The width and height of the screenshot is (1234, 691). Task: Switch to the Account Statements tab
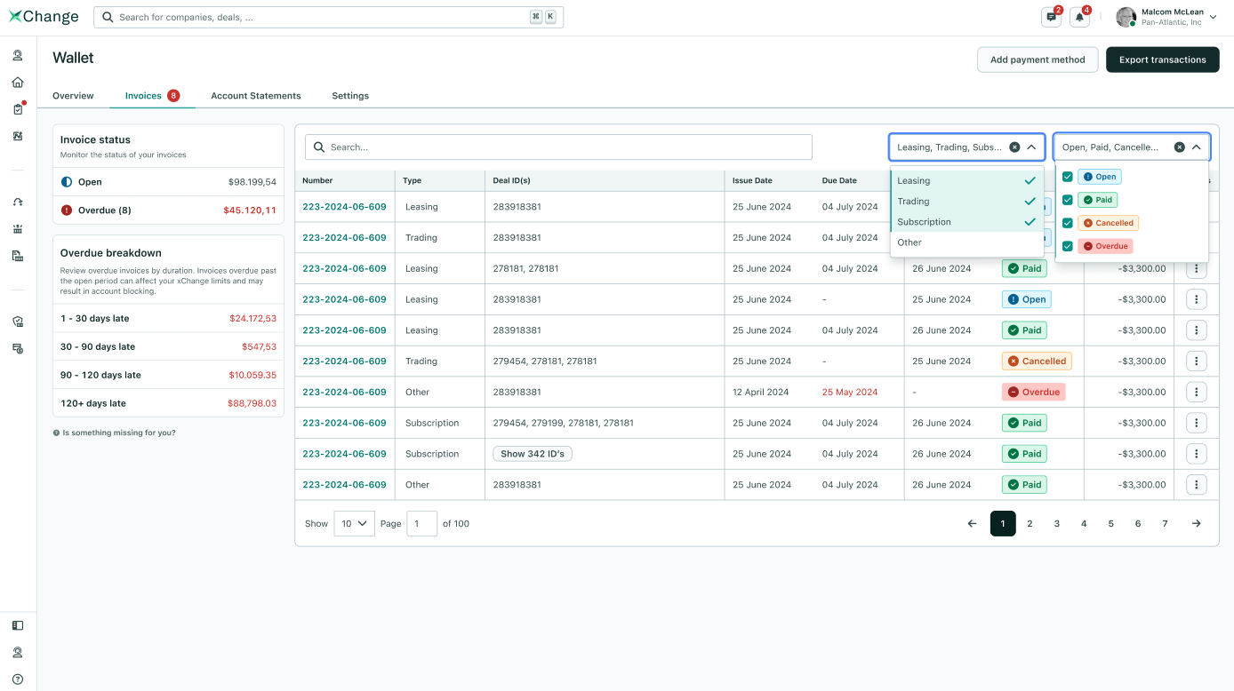pos(255,96)
